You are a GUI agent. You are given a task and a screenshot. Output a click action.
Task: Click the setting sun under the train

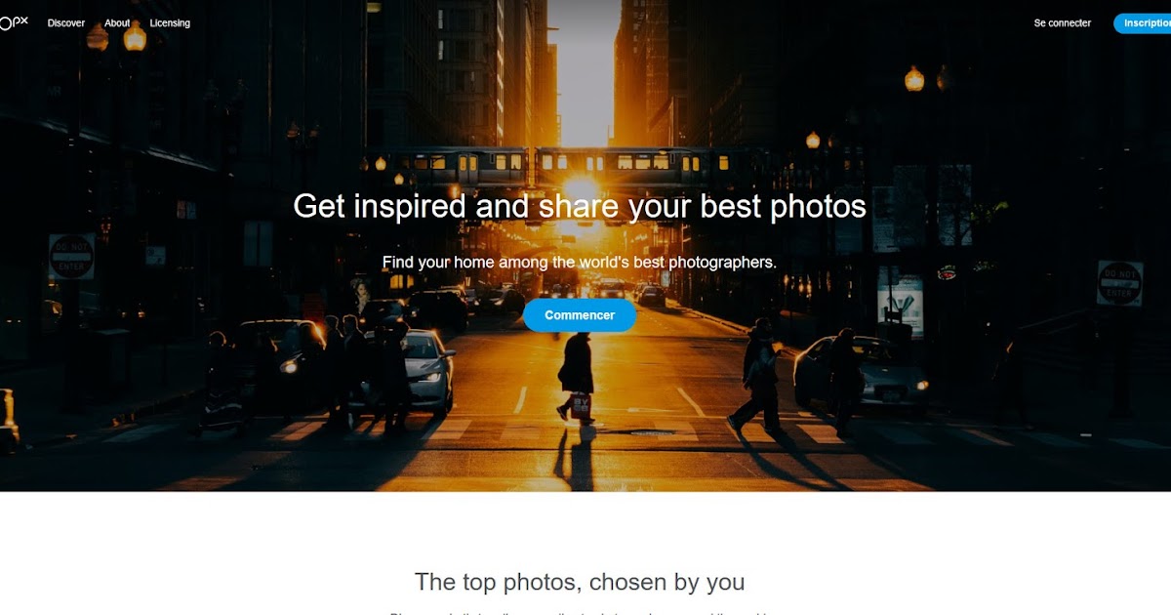(x=581, y=191)
